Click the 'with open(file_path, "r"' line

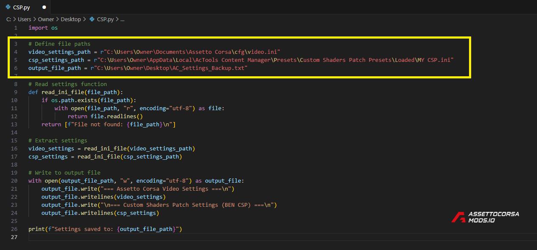139,108
